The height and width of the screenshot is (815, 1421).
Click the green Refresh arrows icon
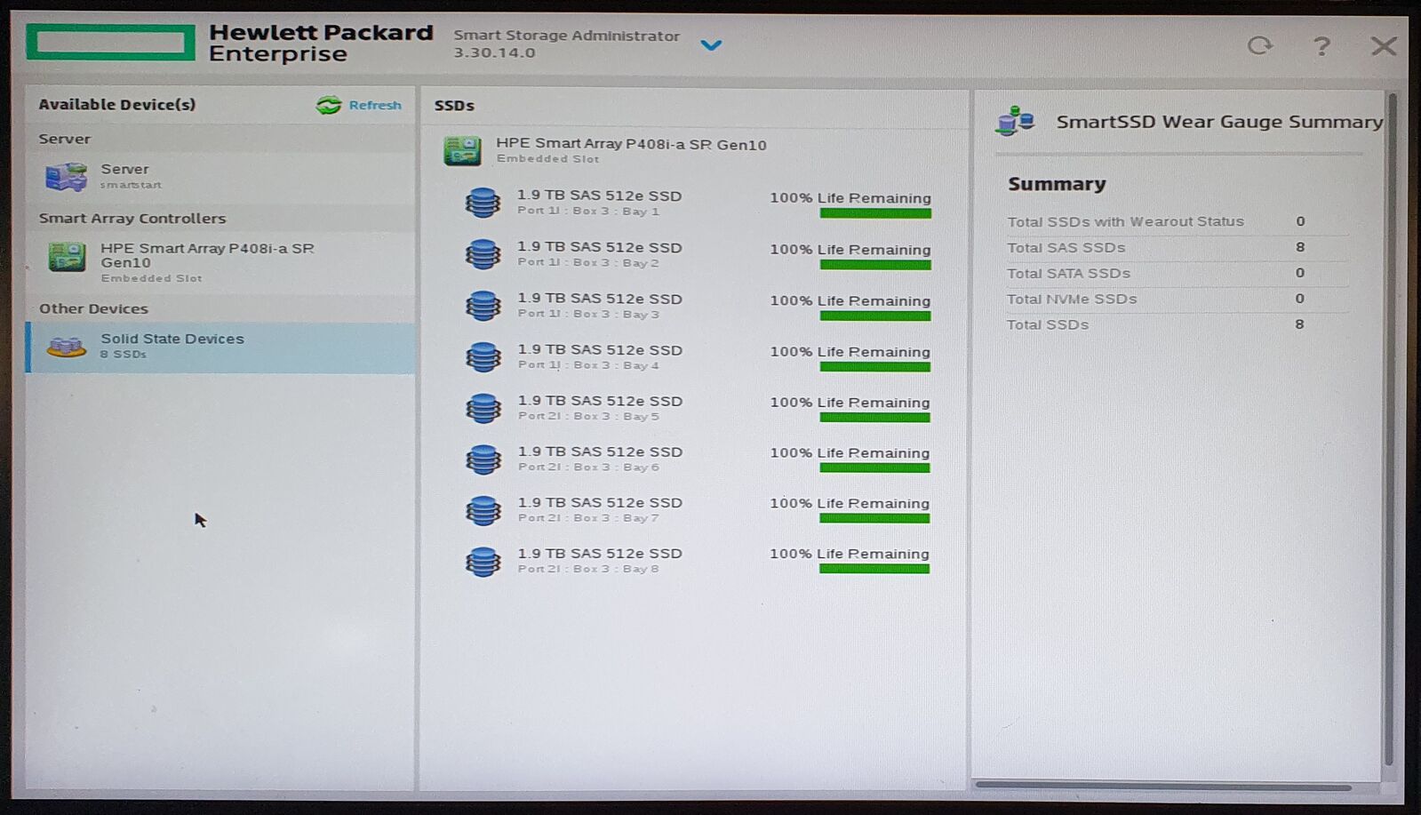tap(329, 105)
